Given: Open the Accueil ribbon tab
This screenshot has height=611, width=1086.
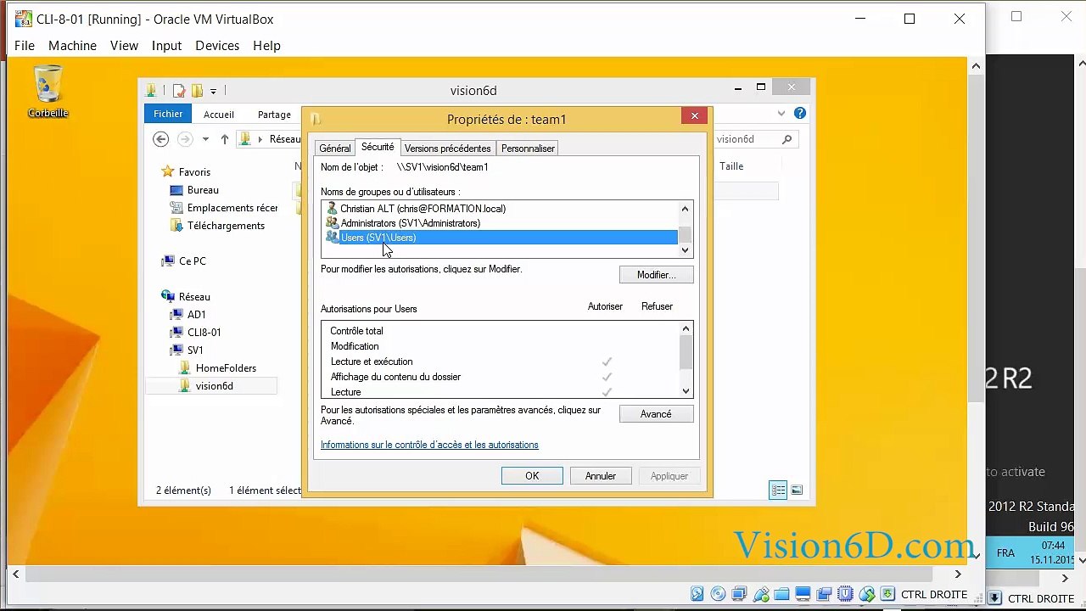Looking at the screenshot, I should [218, 114].
